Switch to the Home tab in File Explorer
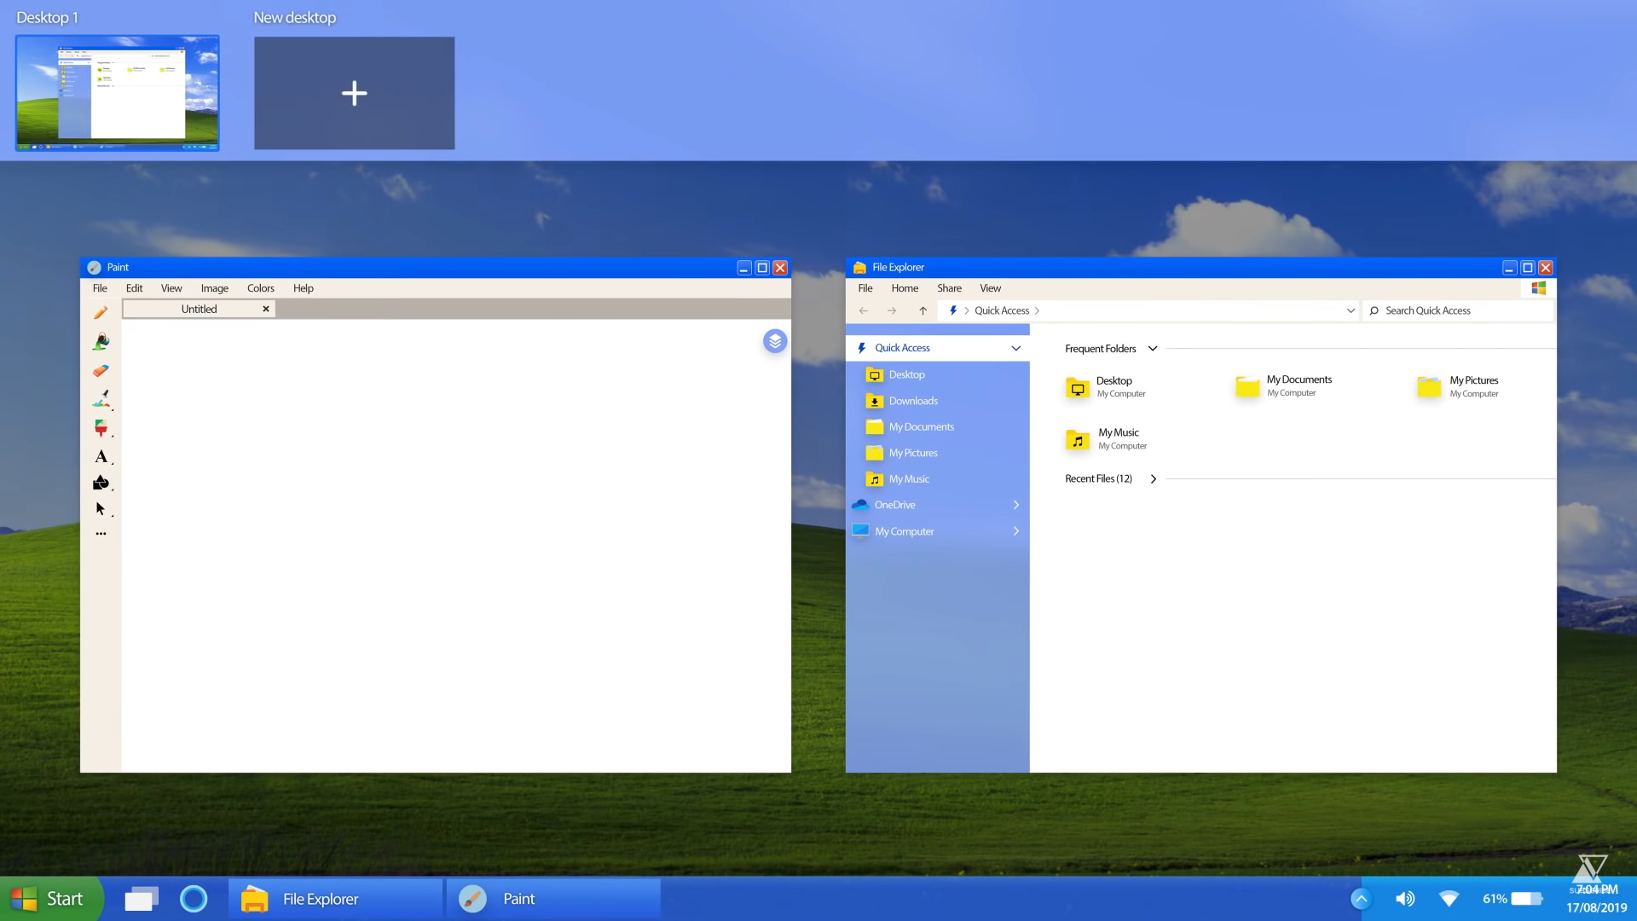The image size is (1637, 921). coord(905,288)
